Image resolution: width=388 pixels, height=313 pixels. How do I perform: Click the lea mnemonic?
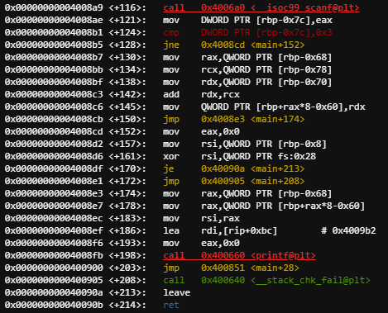[x=171, y=230]
